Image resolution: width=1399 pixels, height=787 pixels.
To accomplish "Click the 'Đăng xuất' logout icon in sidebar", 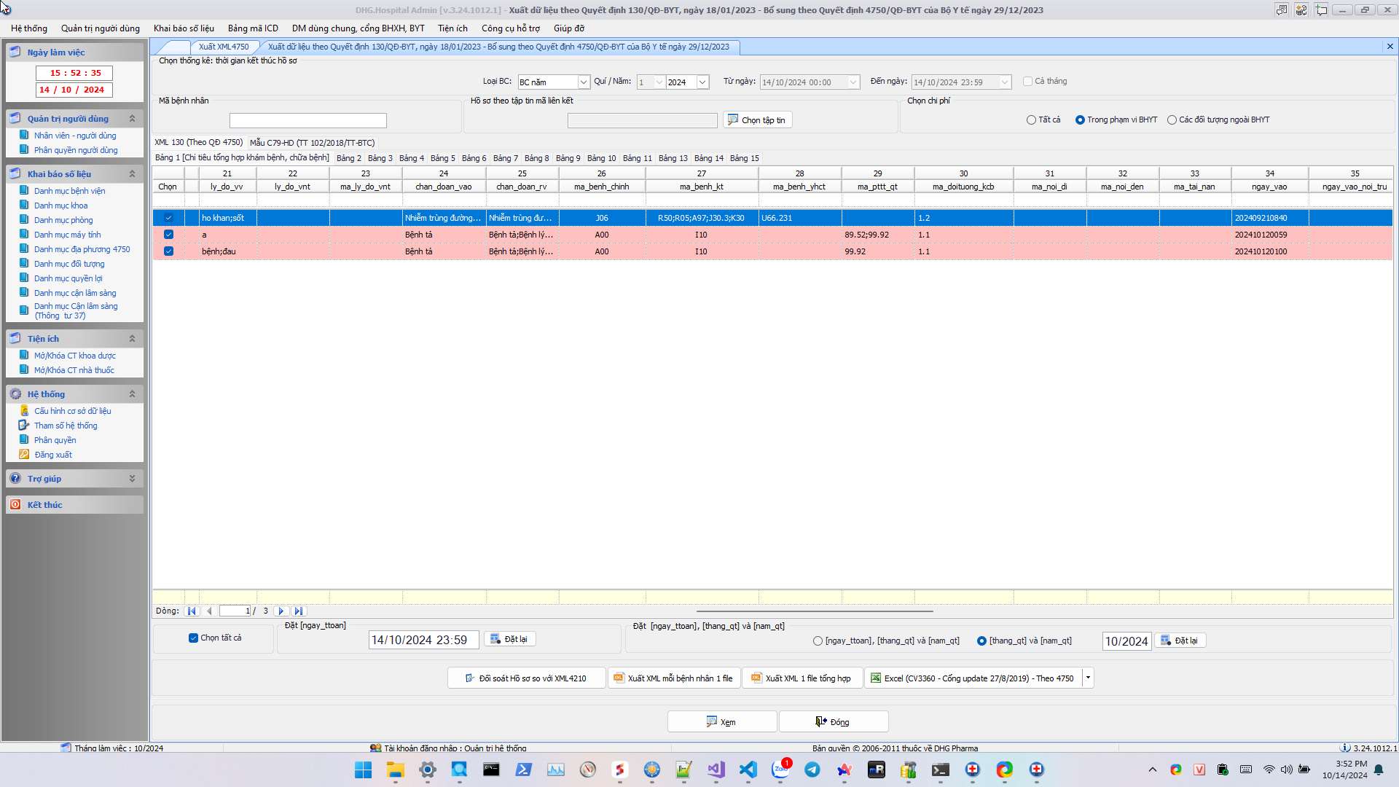I will (24, 455).
